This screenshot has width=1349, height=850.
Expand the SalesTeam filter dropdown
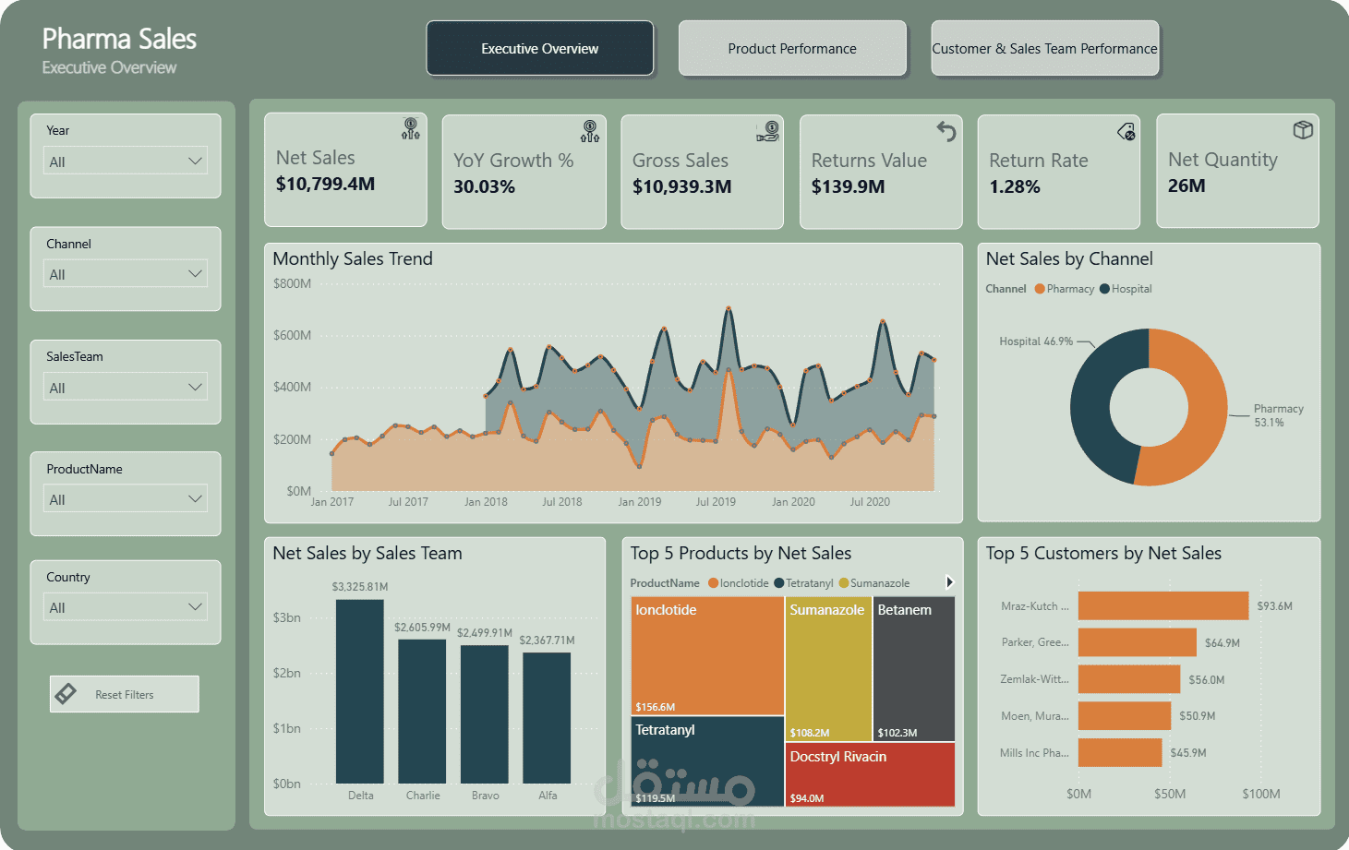coord(126,387)
